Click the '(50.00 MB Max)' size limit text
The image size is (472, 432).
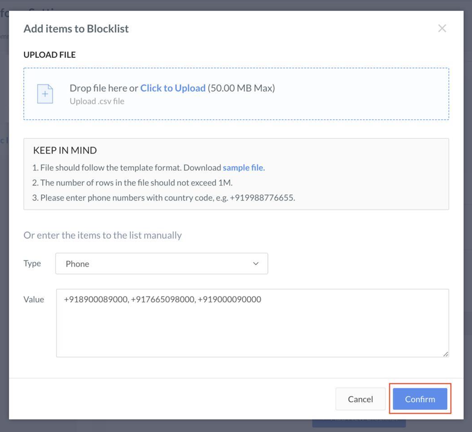tap(241, 88)
